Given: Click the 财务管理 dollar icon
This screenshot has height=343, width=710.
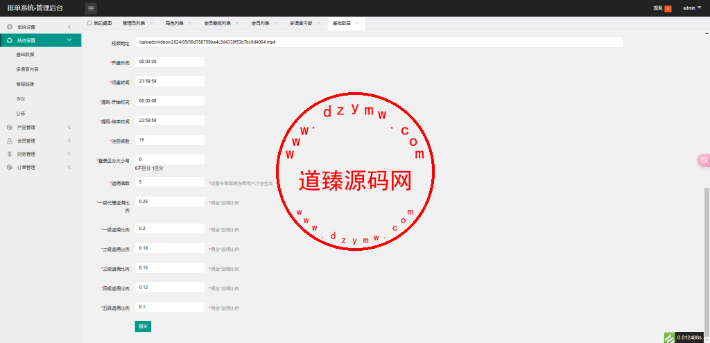Looking at the screenshot, I should click(10, 154).
